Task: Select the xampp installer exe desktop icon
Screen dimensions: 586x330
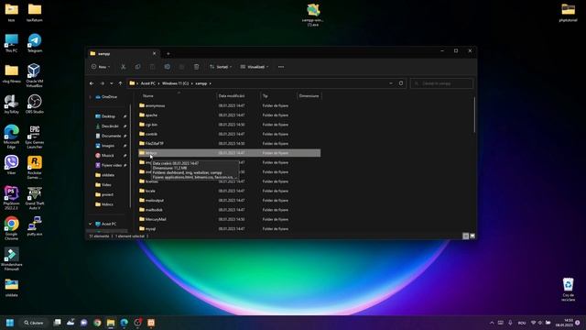Action: (x=313, y=15)
